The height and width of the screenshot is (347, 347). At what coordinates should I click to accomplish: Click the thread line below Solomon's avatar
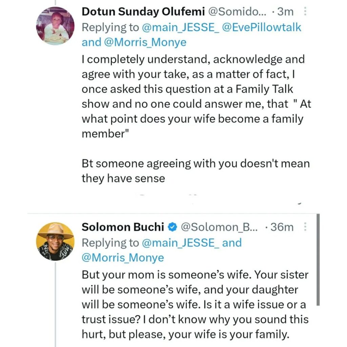pyautogui.click(x=55, y=305)
